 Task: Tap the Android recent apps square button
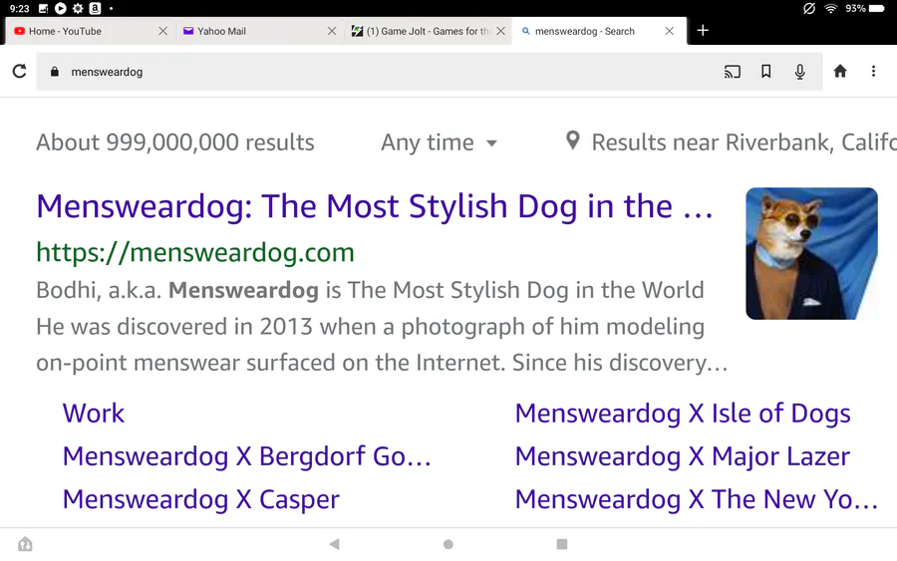click(x=562, y=544)
